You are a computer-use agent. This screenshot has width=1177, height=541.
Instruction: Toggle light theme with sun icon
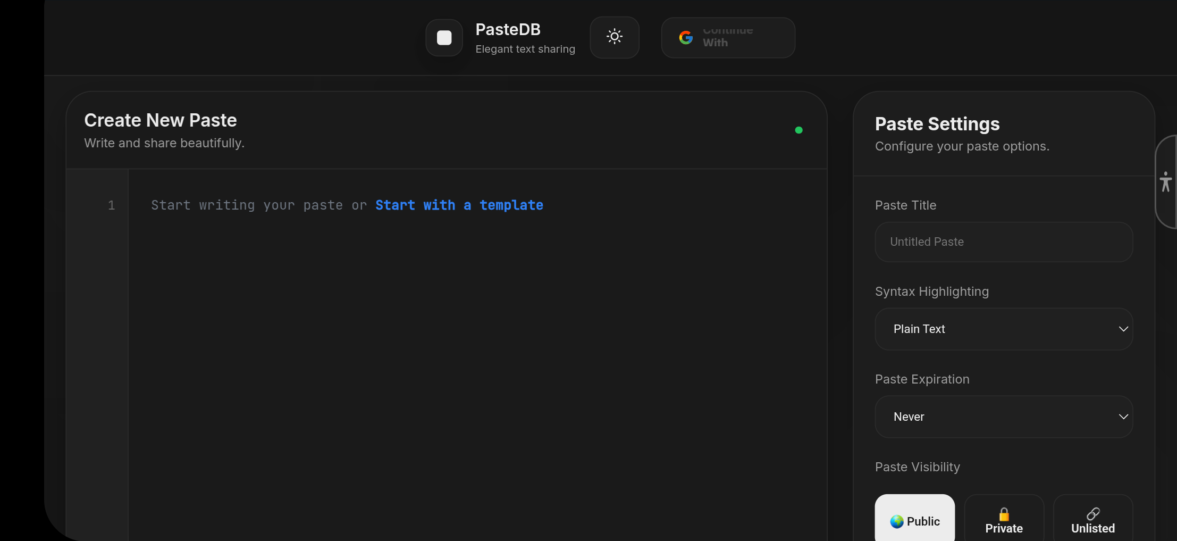tap(615, 37)
